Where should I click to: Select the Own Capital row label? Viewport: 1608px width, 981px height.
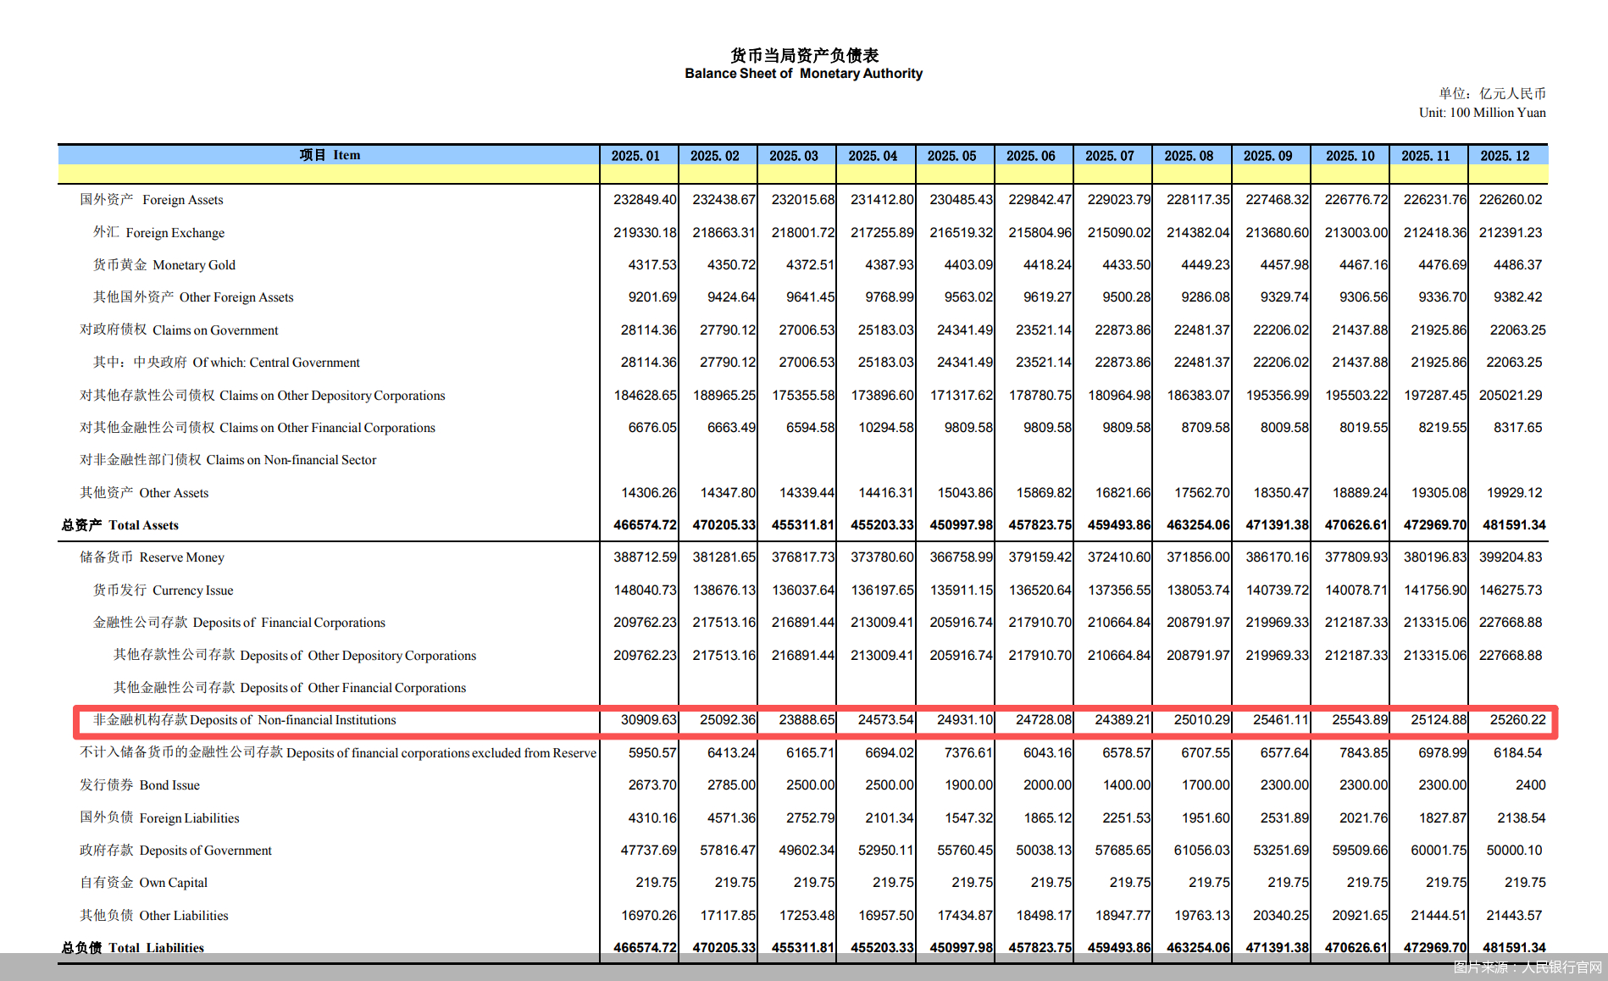coord(144,883)
